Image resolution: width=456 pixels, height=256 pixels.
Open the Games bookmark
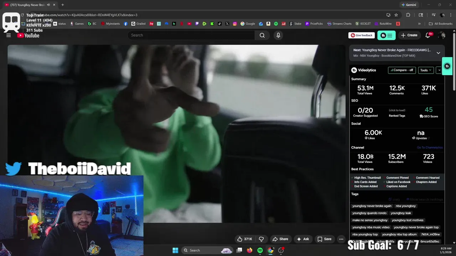click(x=77, y=24)
